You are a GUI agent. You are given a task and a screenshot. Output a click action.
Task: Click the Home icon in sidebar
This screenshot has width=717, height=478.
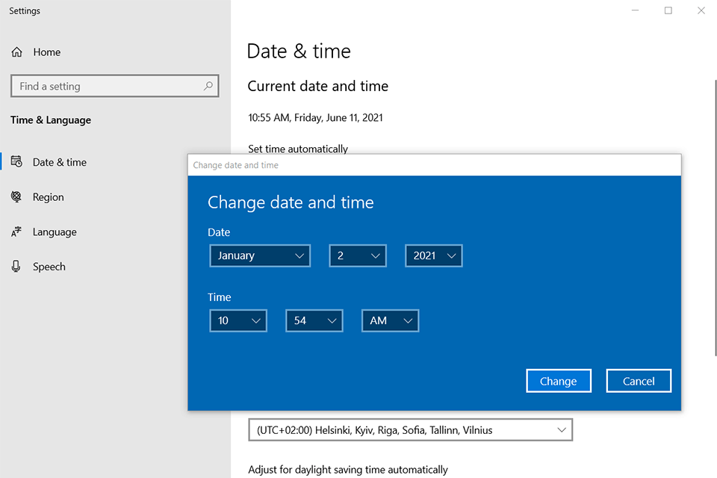[x=16, y=52]
